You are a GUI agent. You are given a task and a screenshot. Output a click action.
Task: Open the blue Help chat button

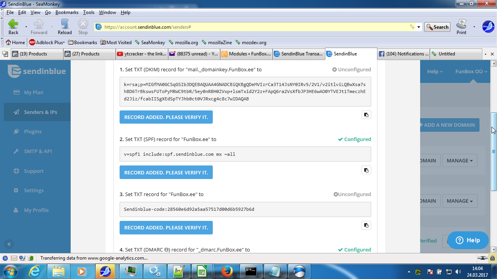pos(468,240)
